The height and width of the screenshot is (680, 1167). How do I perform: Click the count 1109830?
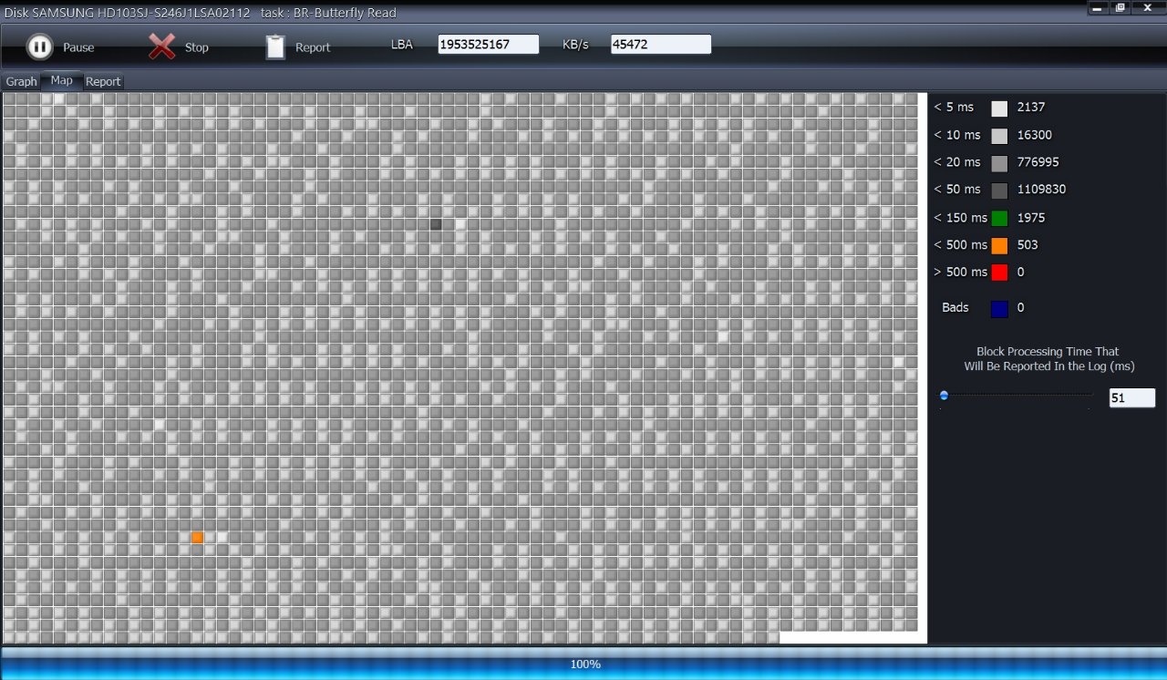[1041, 190]
